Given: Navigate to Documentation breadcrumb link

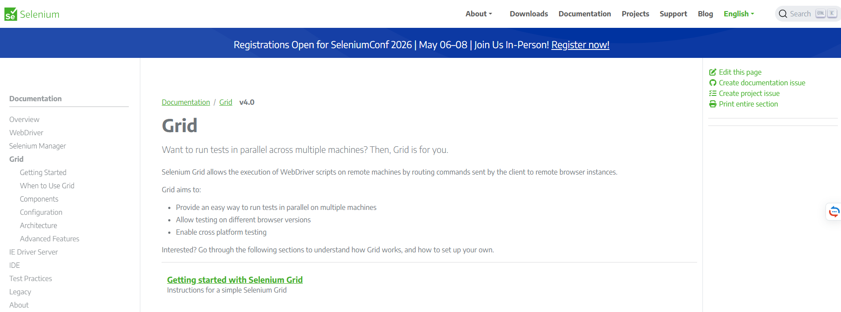Looking at the screenshot, I should pos(185,102).
